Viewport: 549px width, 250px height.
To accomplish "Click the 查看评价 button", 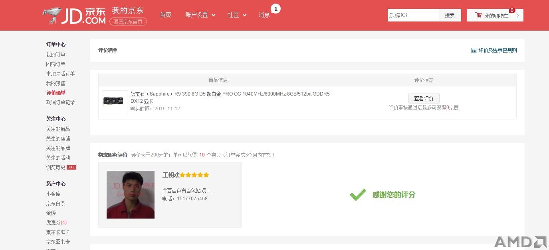I will [424, 98].
